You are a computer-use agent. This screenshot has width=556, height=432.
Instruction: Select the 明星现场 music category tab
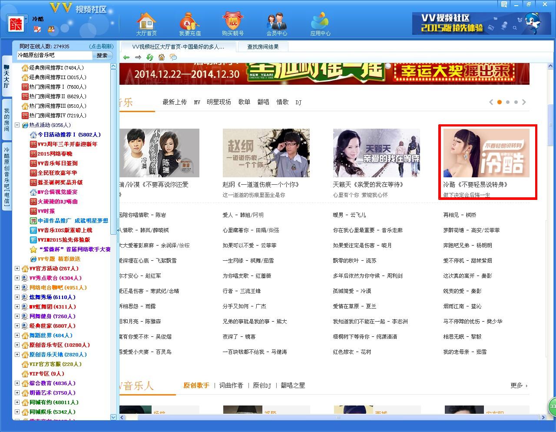point(218,102)
